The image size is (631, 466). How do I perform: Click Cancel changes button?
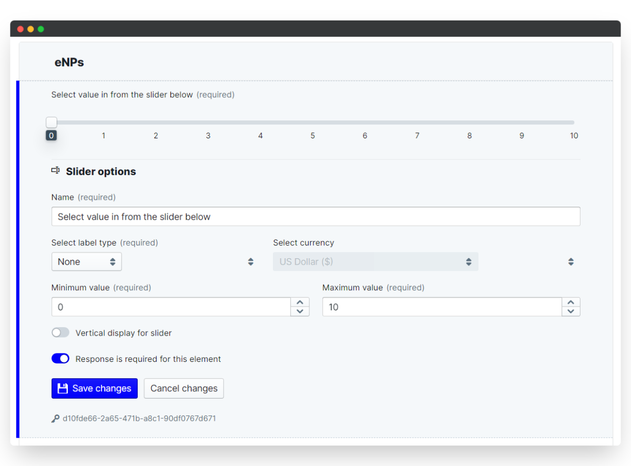[x=184, y=388]
